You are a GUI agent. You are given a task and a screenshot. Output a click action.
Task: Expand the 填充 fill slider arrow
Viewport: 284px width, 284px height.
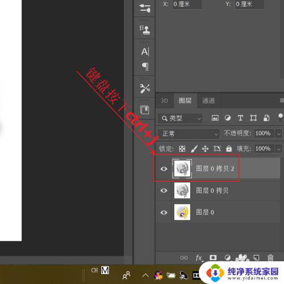pyautogui.click(x=279, y=149)
